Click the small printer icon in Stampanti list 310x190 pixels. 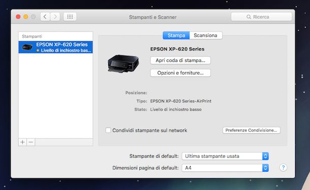tap(27, 47)
